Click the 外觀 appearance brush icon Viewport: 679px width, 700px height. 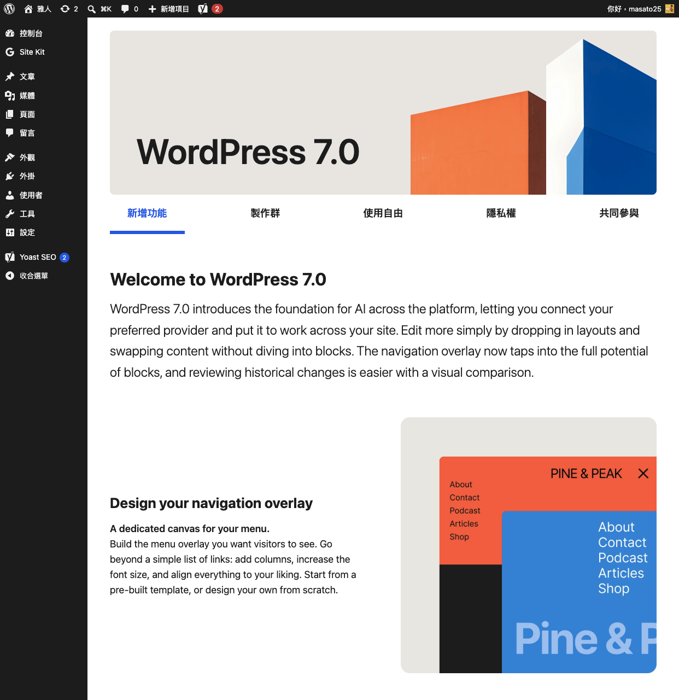pyautogui.click(x=10, y=157)
